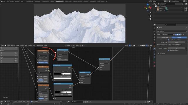The image size is (188, 105).
Task: Open the viewport Object menu
Action: (30, 45)
